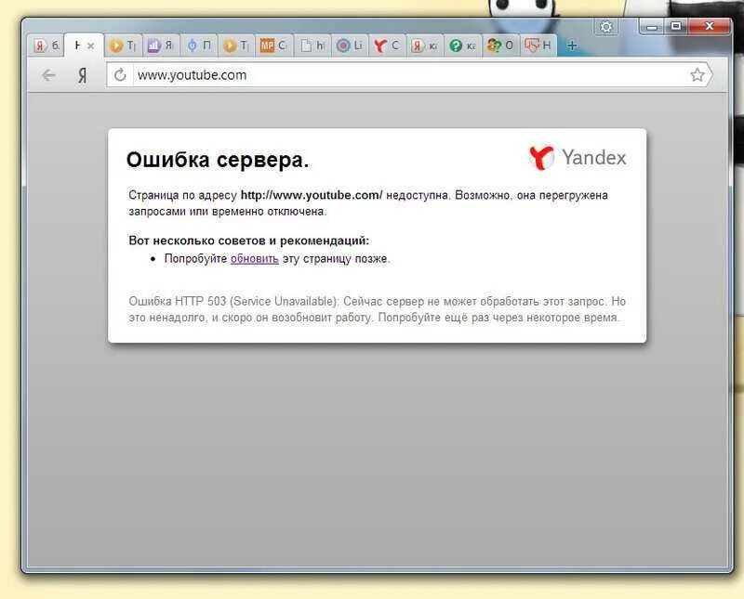Click 'Вот несколько советов и рекомендаций:' text
Image resolution: width=744 pixels, height=599 pixels.
point(248,241)
